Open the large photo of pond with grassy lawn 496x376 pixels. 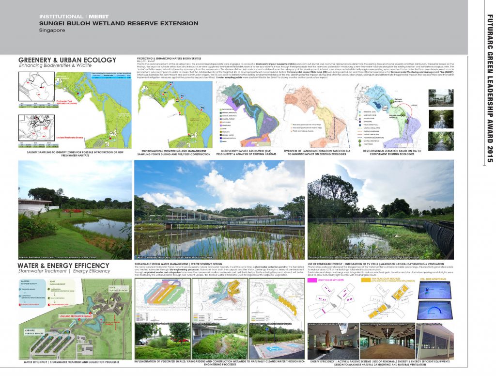tap(75, 210)
